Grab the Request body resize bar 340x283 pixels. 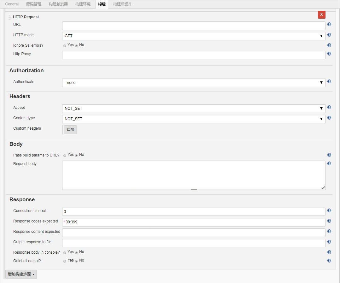(x=194, y=190)
